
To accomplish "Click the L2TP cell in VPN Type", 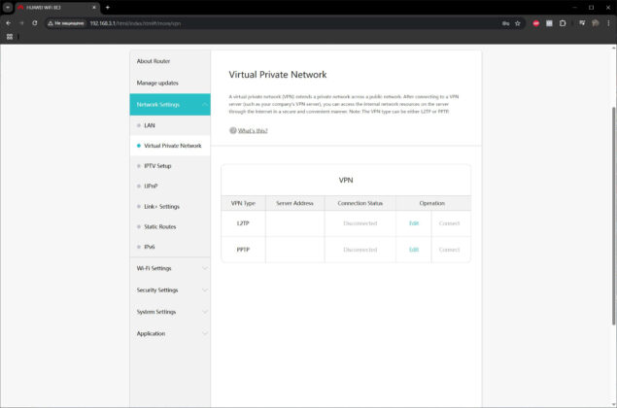I will pos(243,223).
